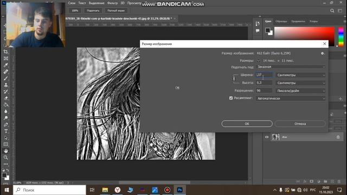The height and width of the screenshot is (195, 347).
Task: Select the History Brush tool
Action: click(6, 92)
